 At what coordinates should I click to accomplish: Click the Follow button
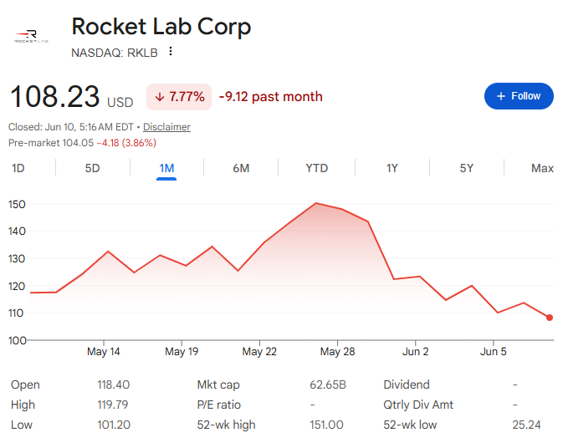[x=519, y=96]
